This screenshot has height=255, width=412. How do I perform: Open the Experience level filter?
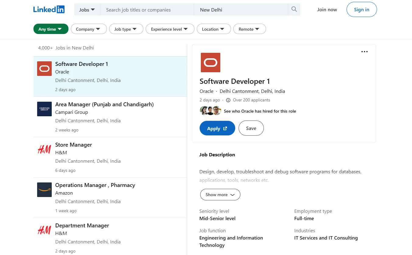pos(170,29)
